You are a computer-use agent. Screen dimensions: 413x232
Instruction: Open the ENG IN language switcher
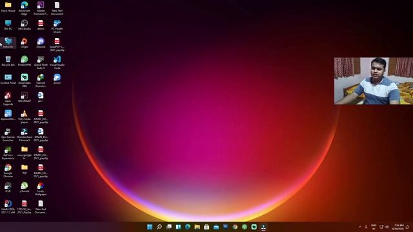coord(374,227)
